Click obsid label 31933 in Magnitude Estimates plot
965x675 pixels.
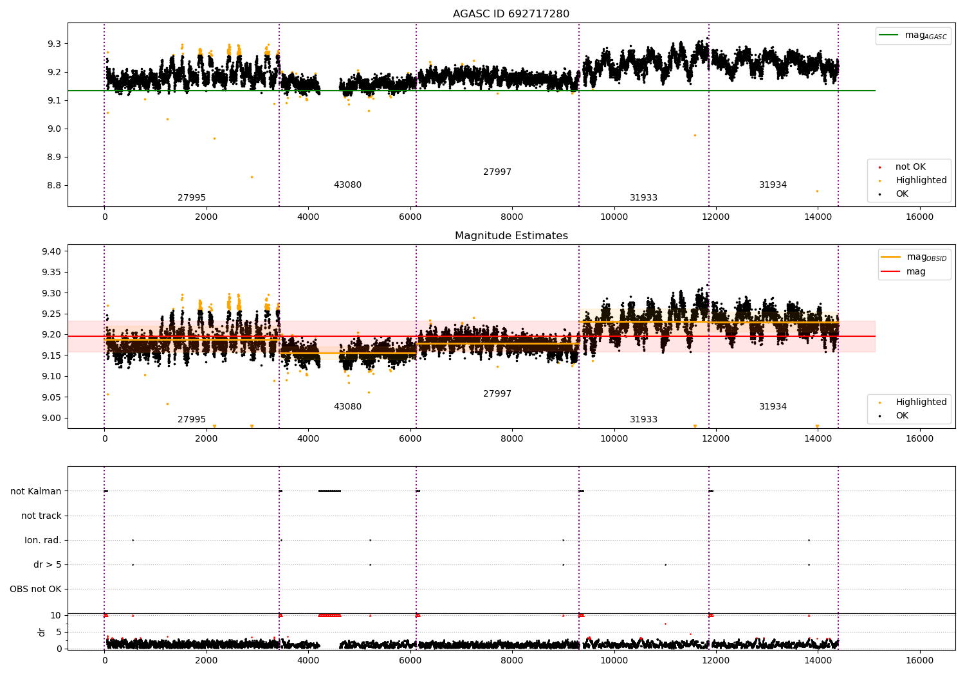(x=643, y=420)
